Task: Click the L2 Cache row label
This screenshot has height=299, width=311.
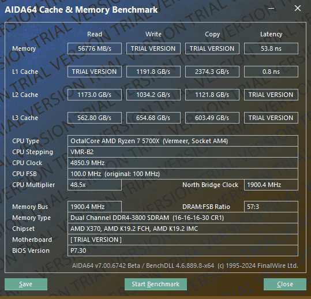Action: tap(25, 95)
